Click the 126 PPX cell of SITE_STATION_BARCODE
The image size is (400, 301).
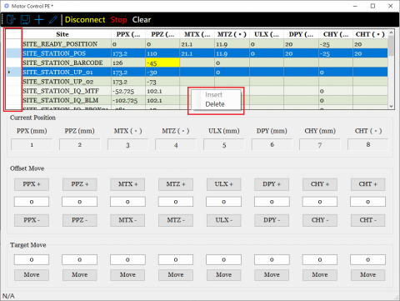coord(128,63)
